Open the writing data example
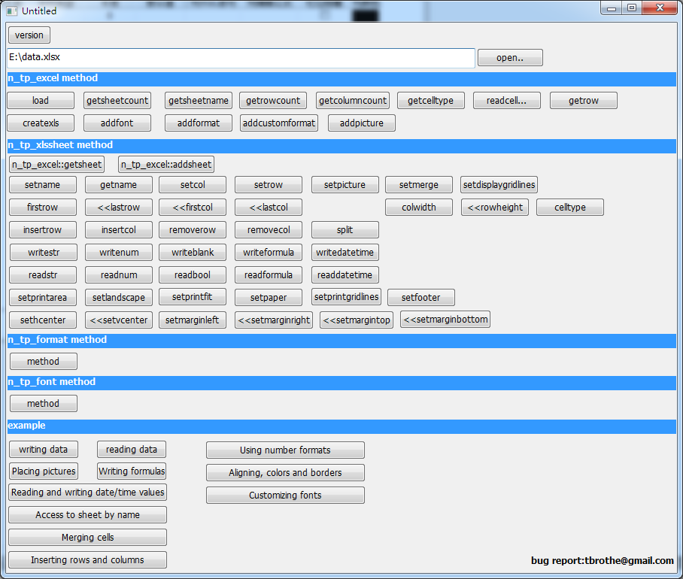This screenshot has width=683, height=579. 43,449
